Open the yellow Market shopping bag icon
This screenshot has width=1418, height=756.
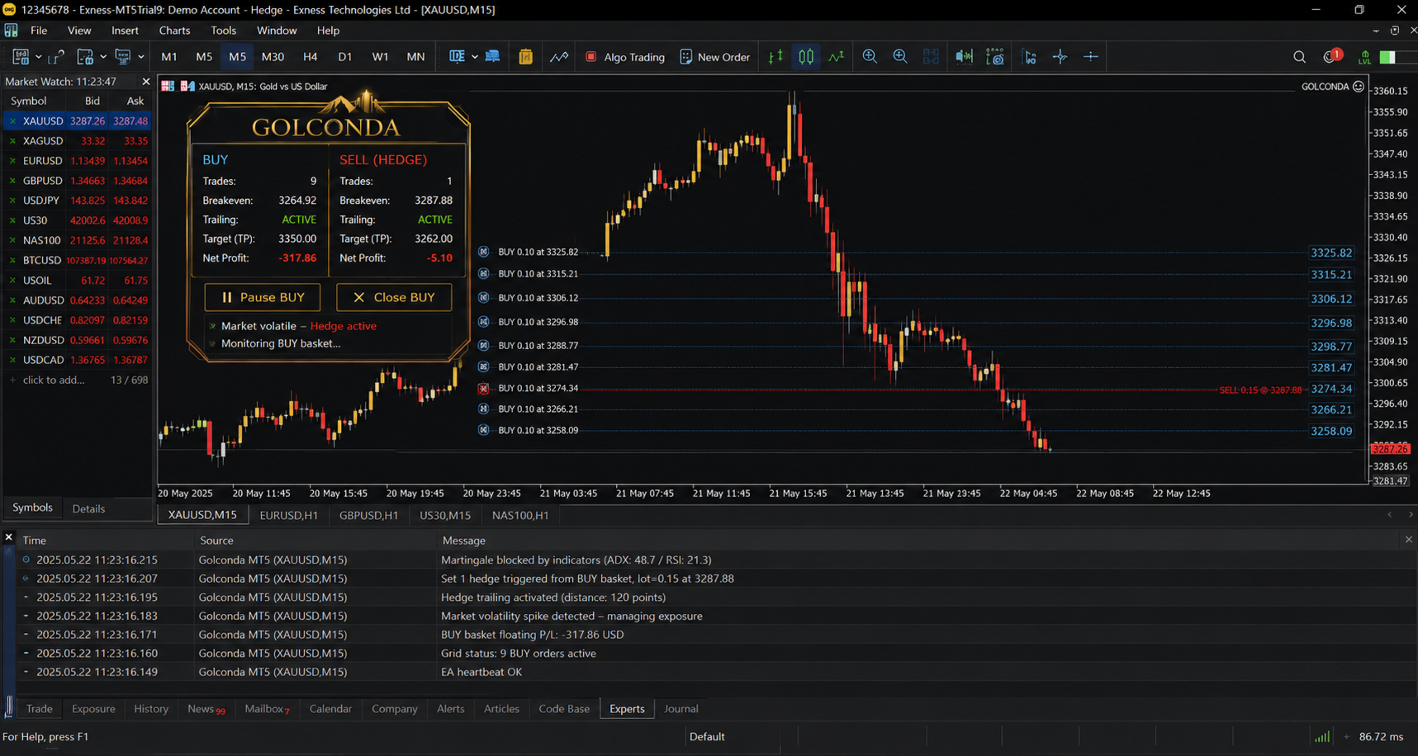[525, 57]
